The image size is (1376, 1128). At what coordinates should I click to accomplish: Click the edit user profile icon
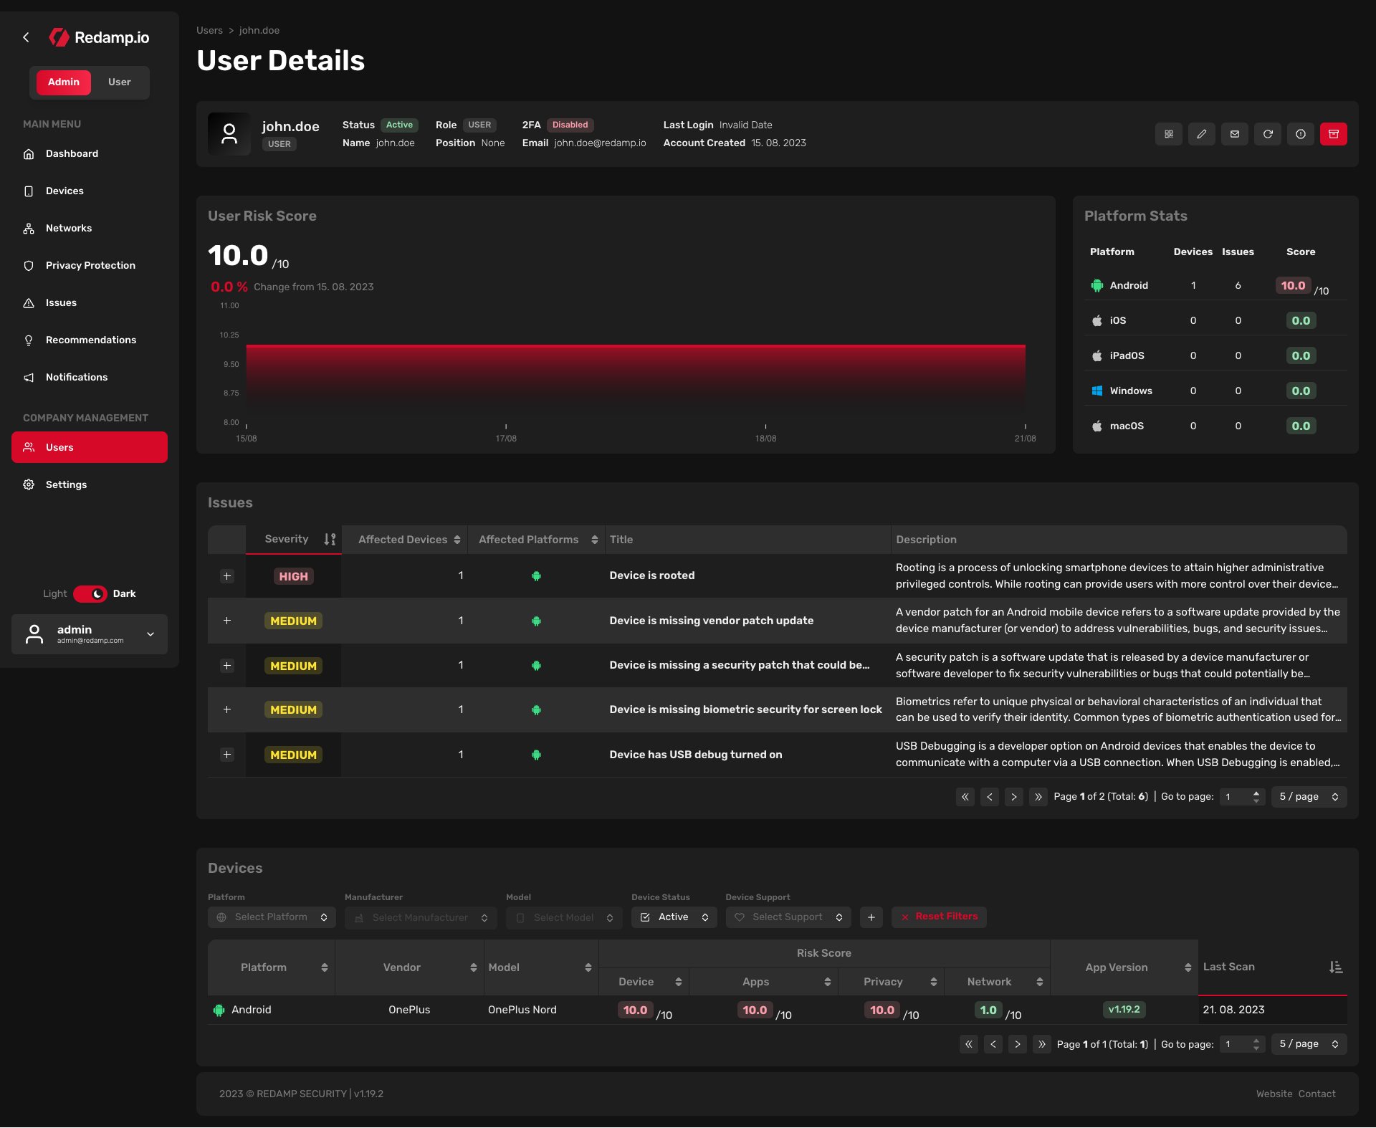(1201, 134)
